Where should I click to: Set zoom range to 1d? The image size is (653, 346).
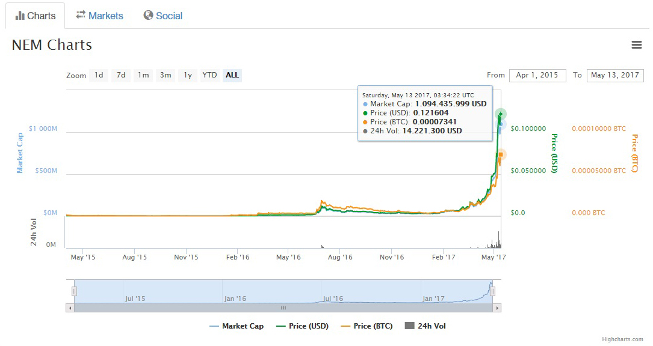tap(99, 75)
